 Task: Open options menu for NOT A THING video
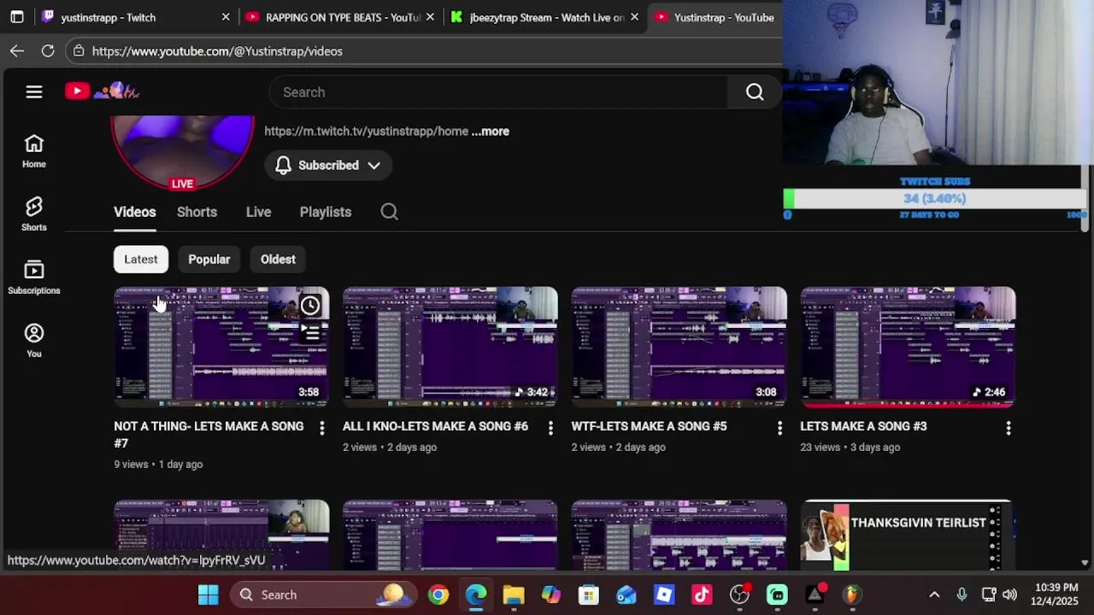tap(321, 429)
